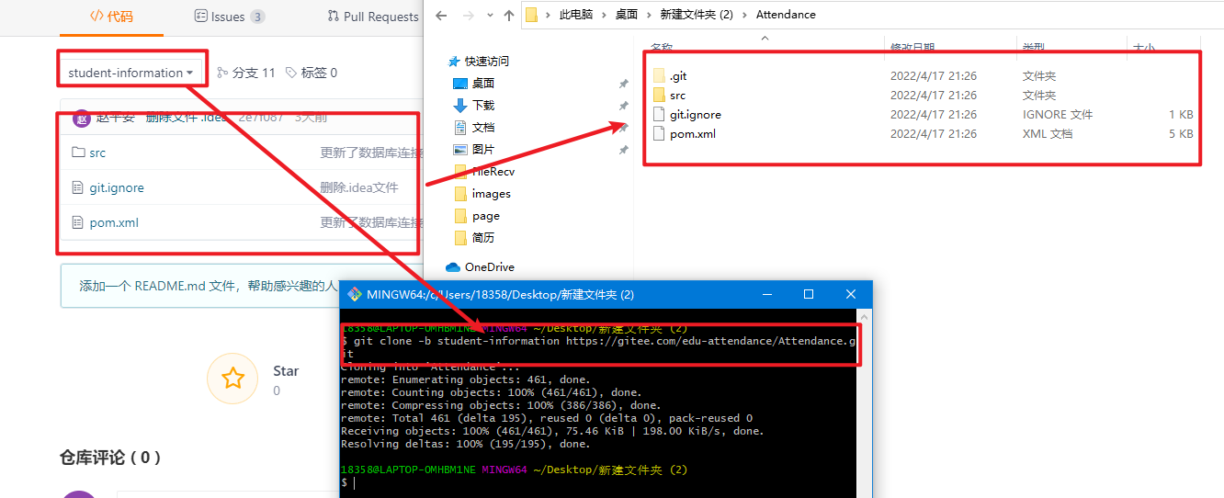Select 文档 in navigation pane

483,128
